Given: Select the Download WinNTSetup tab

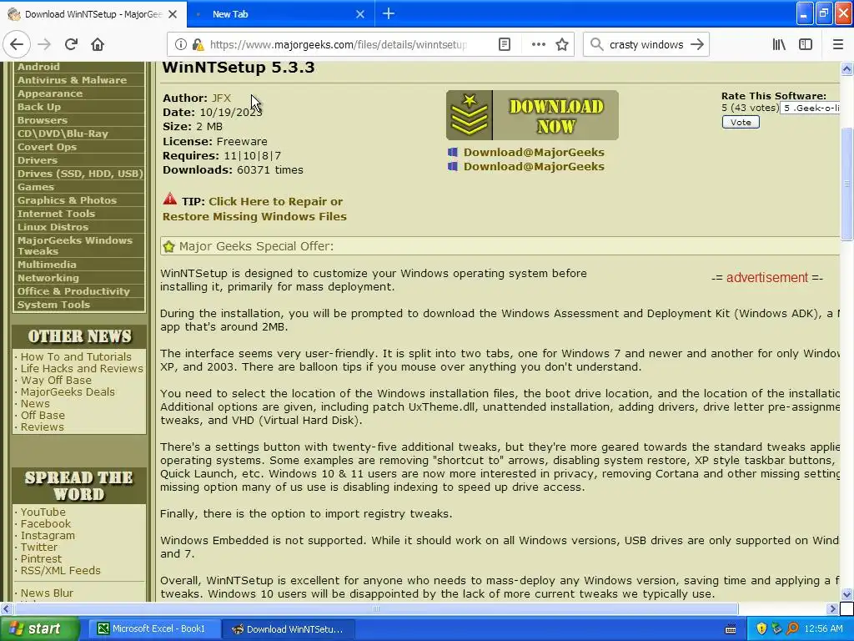Looking at the screenshot, I should coord(93,14).
